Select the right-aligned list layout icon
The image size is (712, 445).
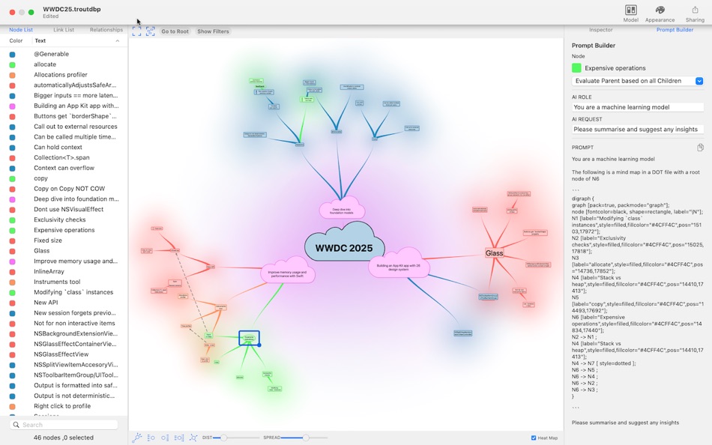(165, 438)
